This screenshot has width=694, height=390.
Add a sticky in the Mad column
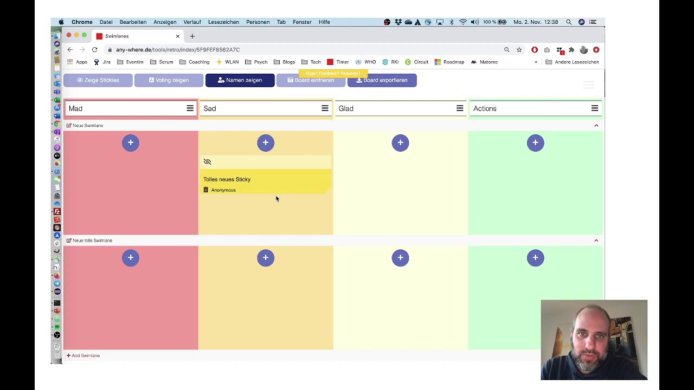(130, 142)
